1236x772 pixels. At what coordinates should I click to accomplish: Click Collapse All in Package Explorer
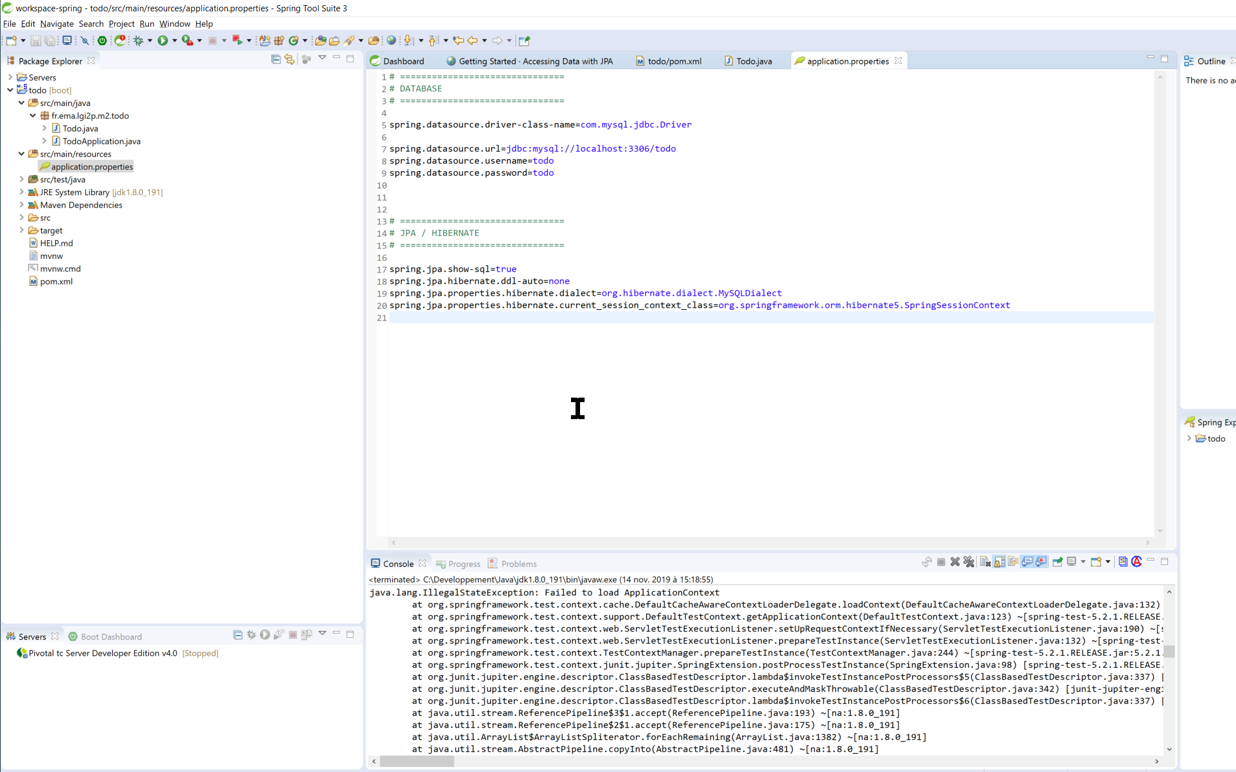(x=276, y=59)
